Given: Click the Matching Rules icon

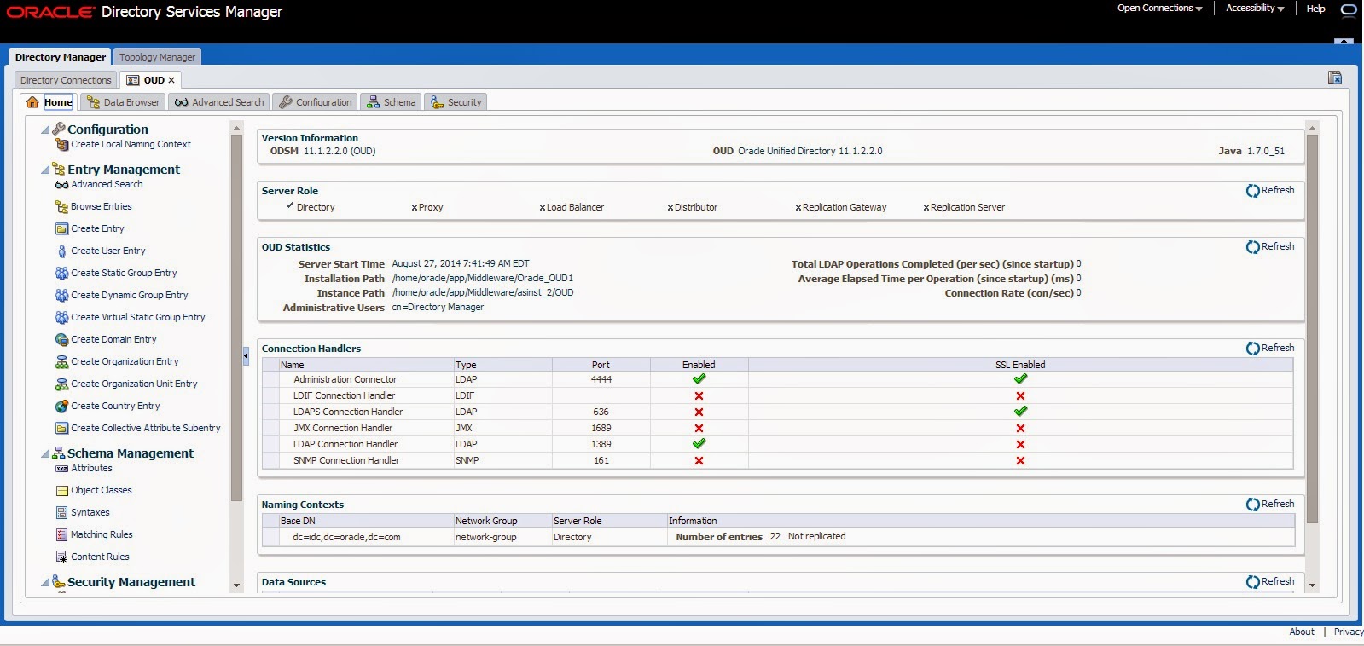Looking at the screenshot, I should tap(61, 535).
